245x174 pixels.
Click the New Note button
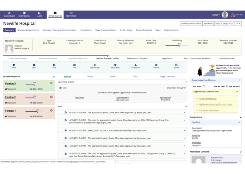coord(208,24)
